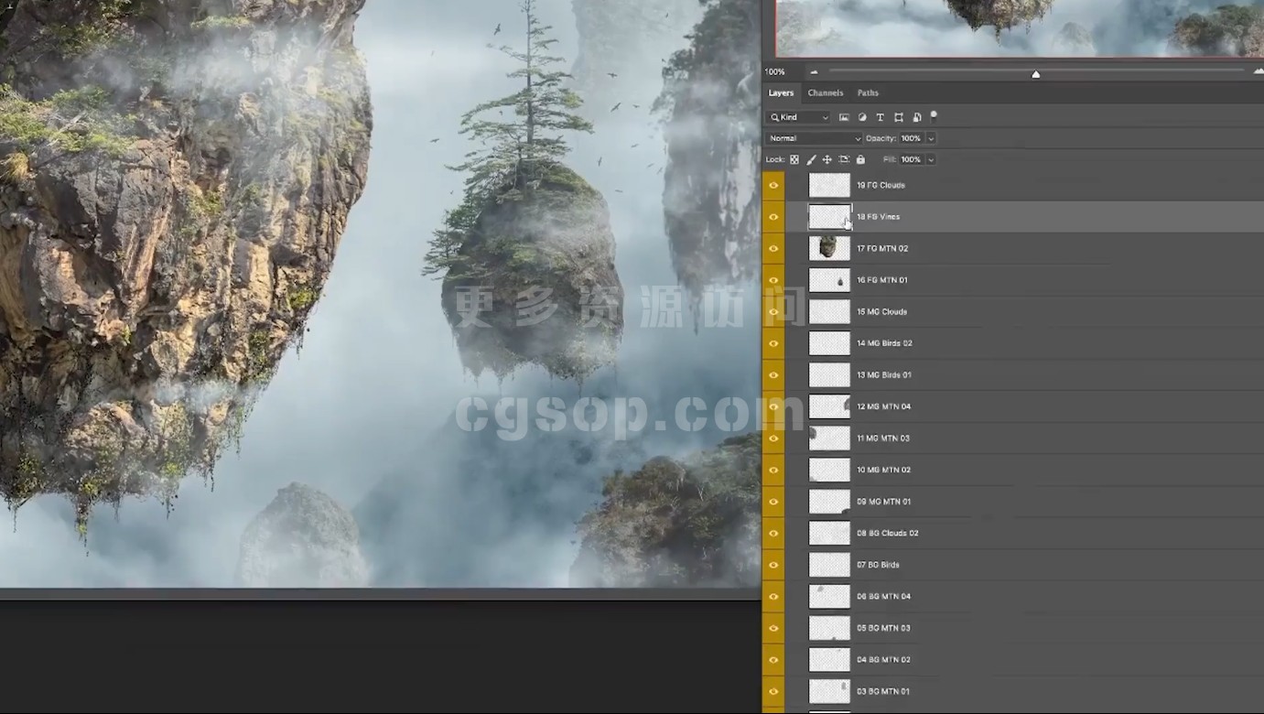Filter layers by pixel layer type
1264x714 pixels.
844,117
